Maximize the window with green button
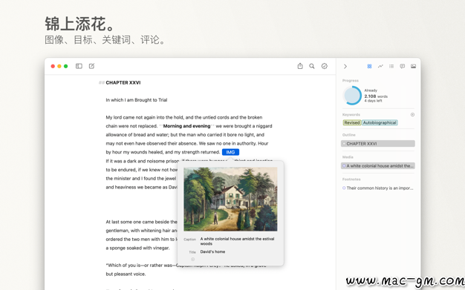This screenshot has height=290, width=465. click(66, 66)
